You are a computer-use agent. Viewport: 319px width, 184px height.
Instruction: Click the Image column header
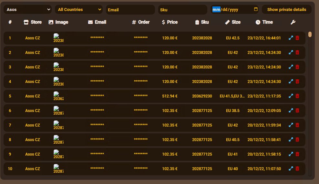click(58, 22)
